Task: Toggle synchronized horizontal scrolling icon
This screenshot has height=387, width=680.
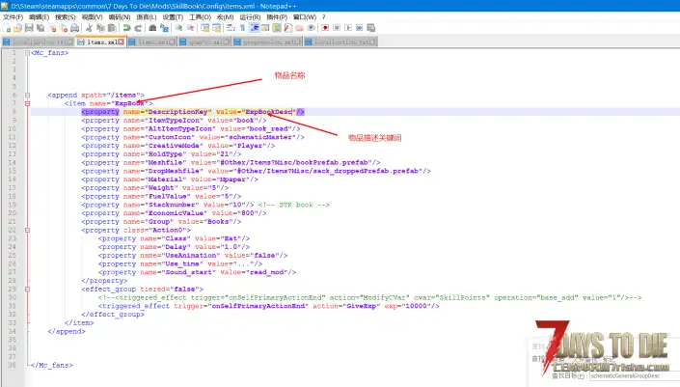Action: [216, 28]
